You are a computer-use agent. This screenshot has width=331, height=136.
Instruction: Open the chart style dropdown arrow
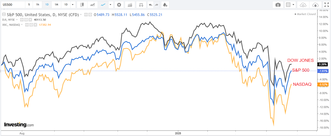click(x=111, y=5)
